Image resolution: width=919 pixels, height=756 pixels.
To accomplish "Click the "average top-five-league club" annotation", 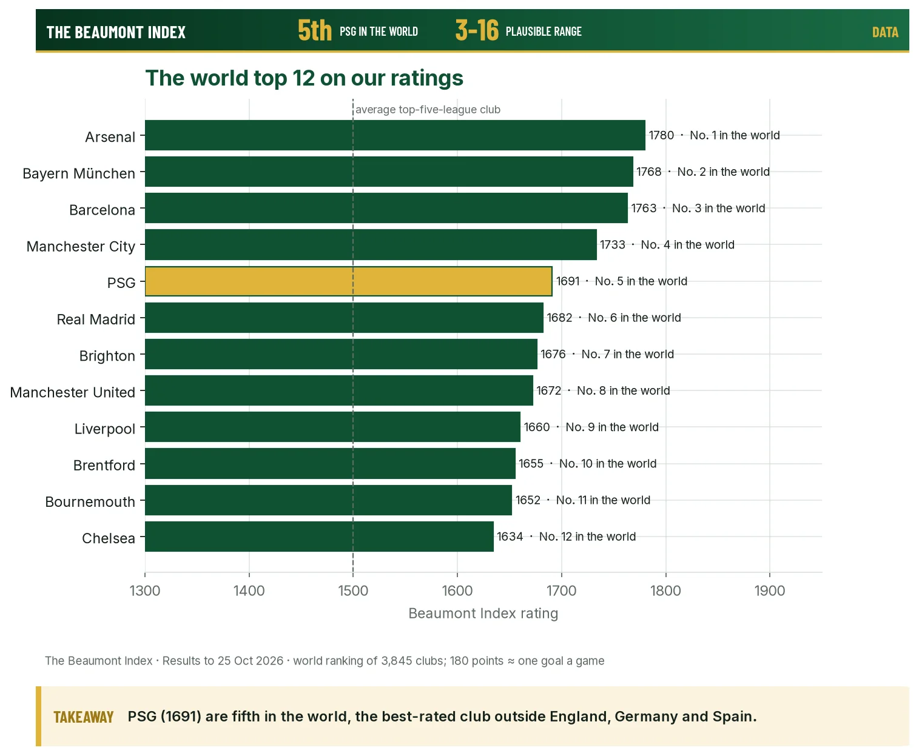I will pos(428,110).
